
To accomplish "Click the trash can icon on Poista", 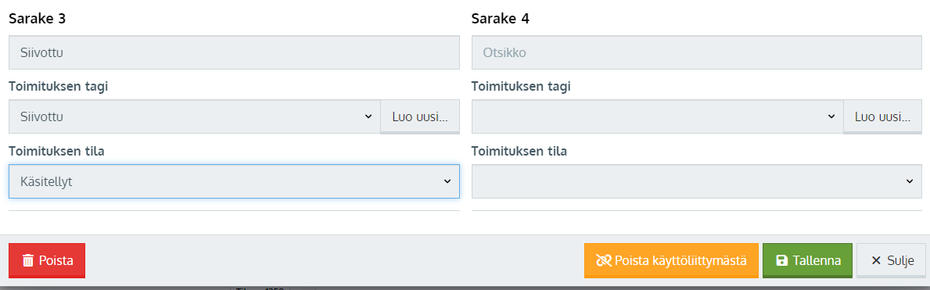I will click(28, 260).
